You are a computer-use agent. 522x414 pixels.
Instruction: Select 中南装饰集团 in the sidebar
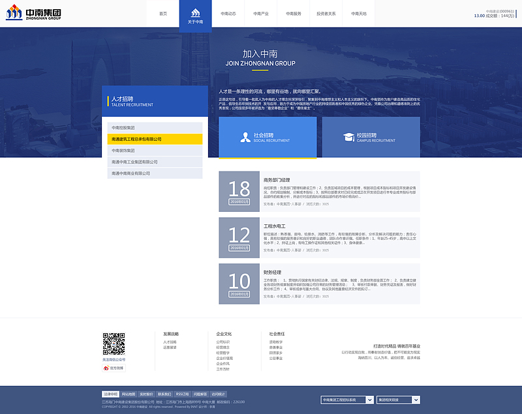coord(155,151)
